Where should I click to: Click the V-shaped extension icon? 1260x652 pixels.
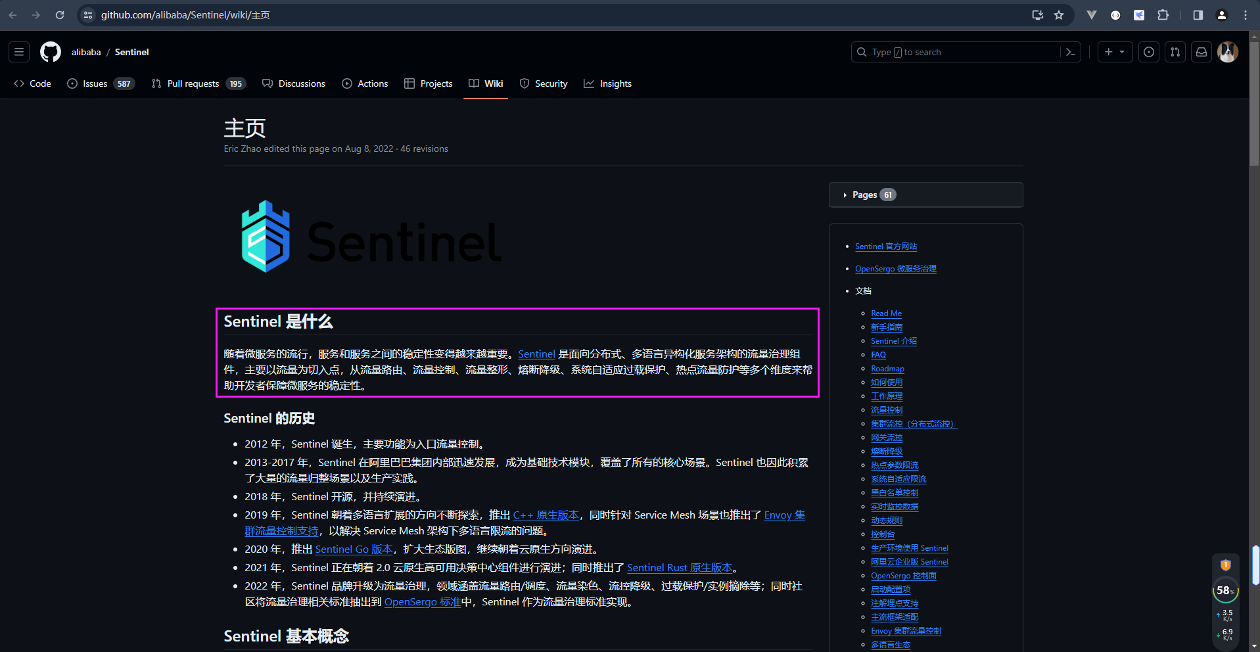(x=1092, y=14)
